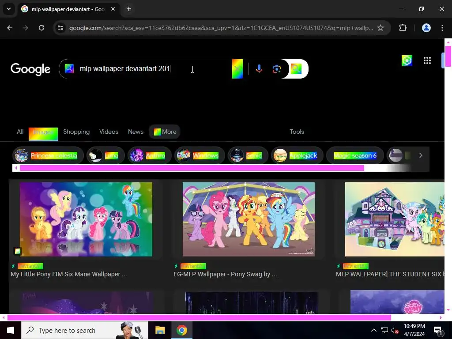The height and width of the screenshot is (339, 452).
Task: Open the Chrome extensions menu
Action: [403, 28]
